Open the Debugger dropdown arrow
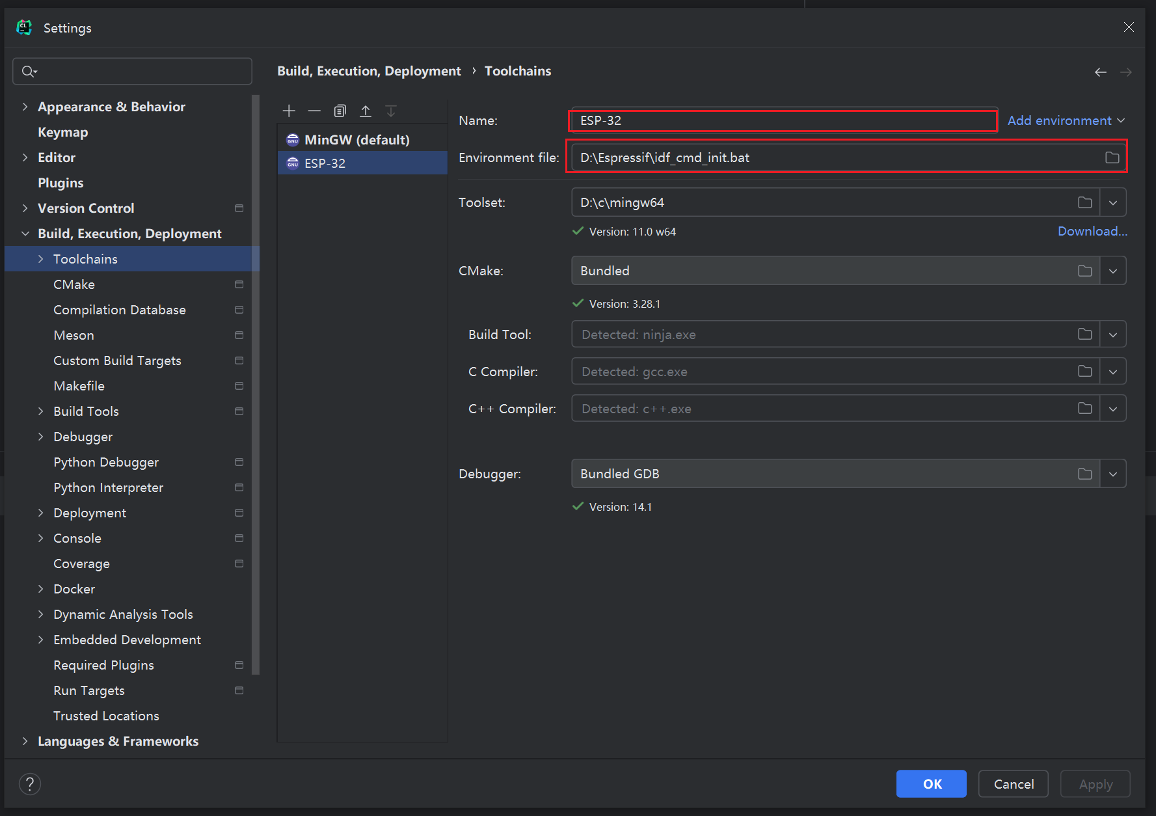The height and width of the screenshot is (816, 1156). (x=1113, y=474)
